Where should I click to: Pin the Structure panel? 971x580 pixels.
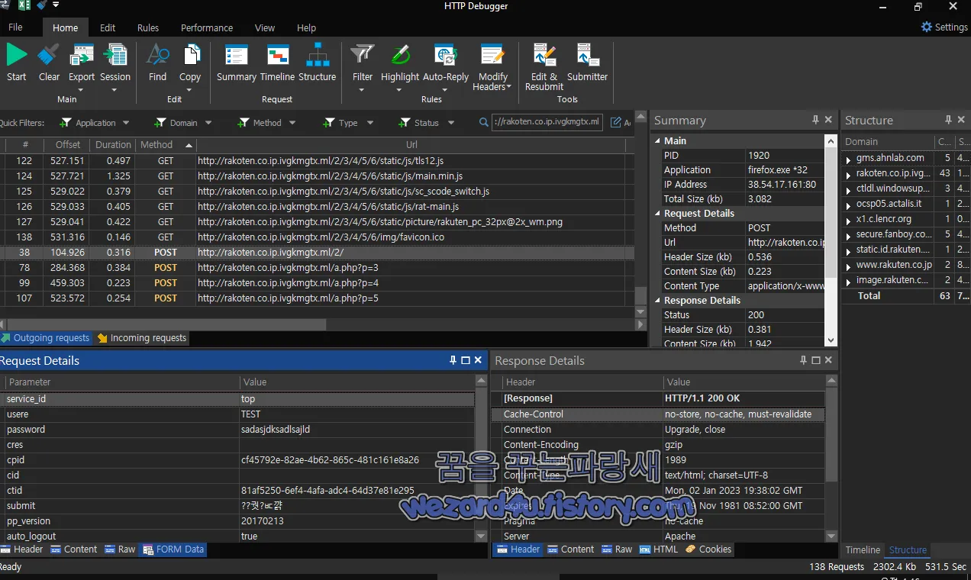(x=948, y=120)
